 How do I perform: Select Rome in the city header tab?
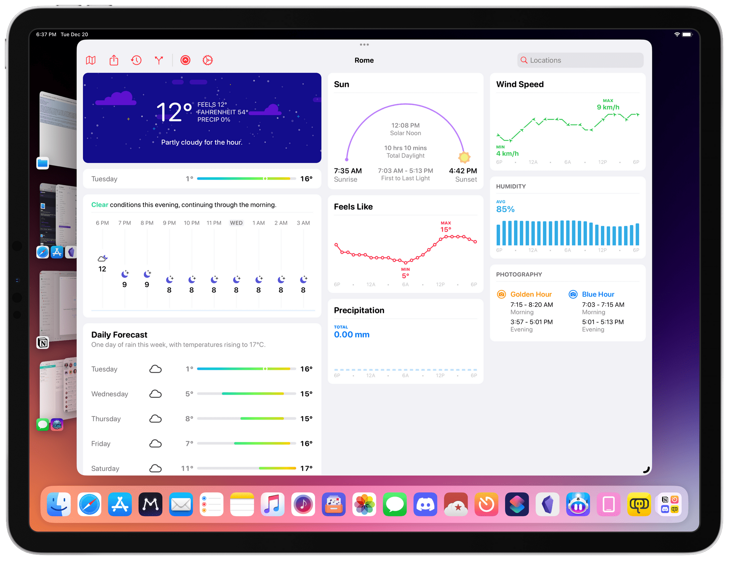point(364,60)
